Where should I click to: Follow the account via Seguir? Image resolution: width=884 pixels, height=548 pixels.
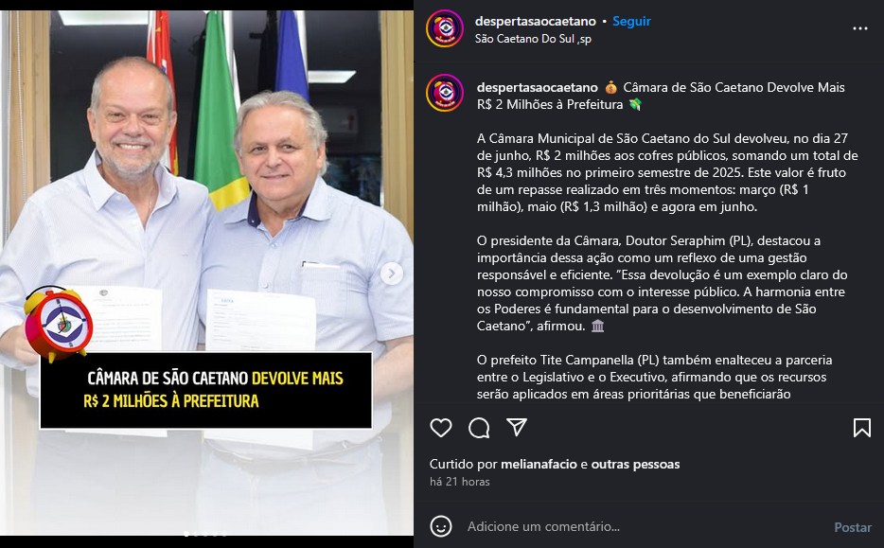click(x=631, y=22)
